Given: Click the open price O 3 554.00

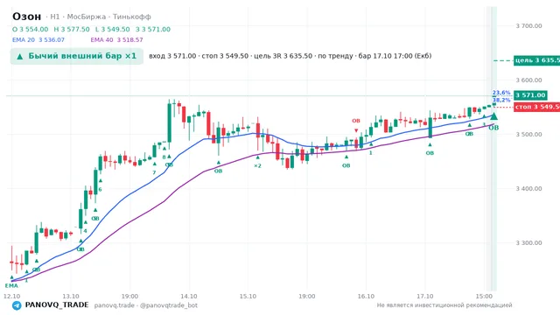Looking at the screenshot, I should 30,29.
